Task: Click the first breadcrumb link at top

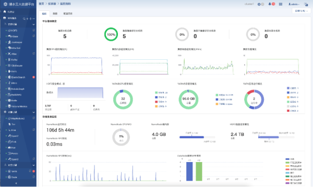Action: (41, 4)
